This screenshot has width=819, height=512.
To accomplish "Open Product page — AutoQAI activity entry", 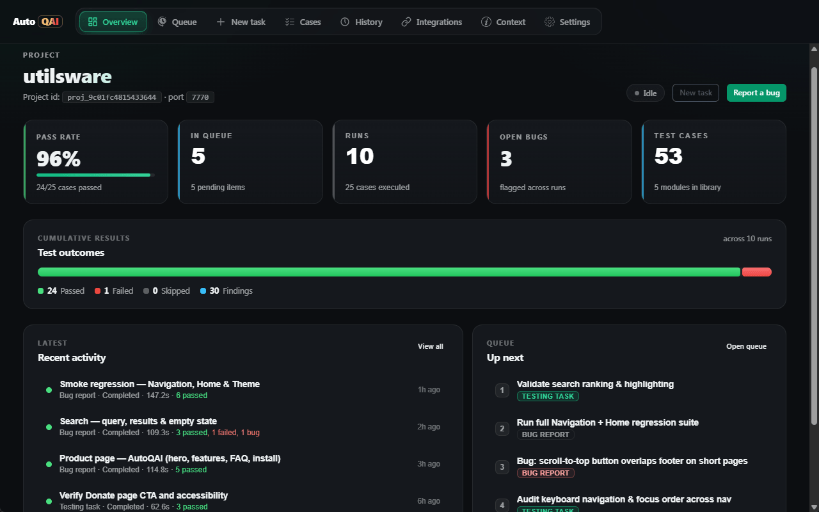I will pyautogui.click(x=170, y=458).
